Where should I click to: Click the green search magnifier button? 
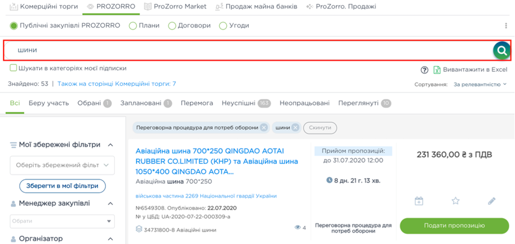tap(502, 51)
